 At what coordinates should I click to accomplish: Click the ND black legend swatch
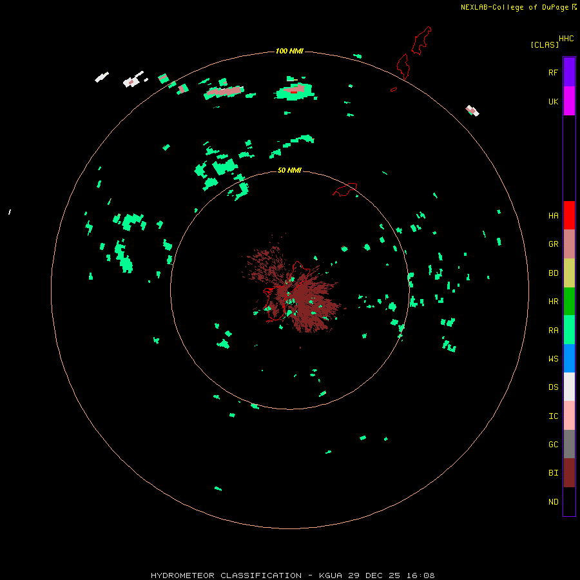pyautogui.click(x=569, y=501)
